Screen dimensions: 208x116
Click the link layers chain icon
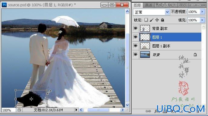148,111
